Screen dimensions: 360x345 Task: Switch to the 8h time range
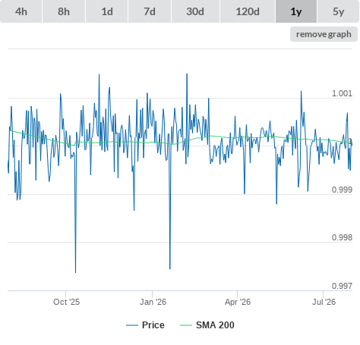point(64,11)
